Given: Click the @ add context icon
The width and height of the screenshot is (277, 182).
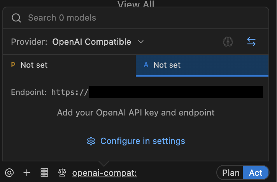Looking at the screenshot, I should coord(9,173).
